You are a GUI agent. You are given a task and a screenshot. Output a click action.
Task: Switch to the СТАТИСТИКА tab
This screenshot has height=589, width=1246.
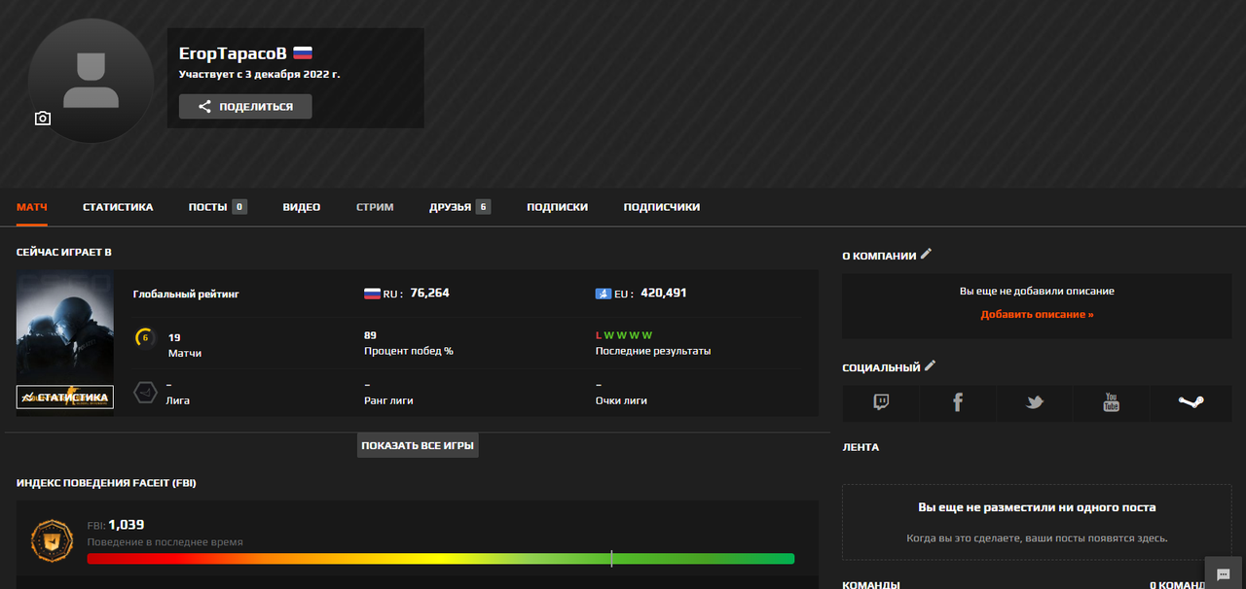coord(118,207)
